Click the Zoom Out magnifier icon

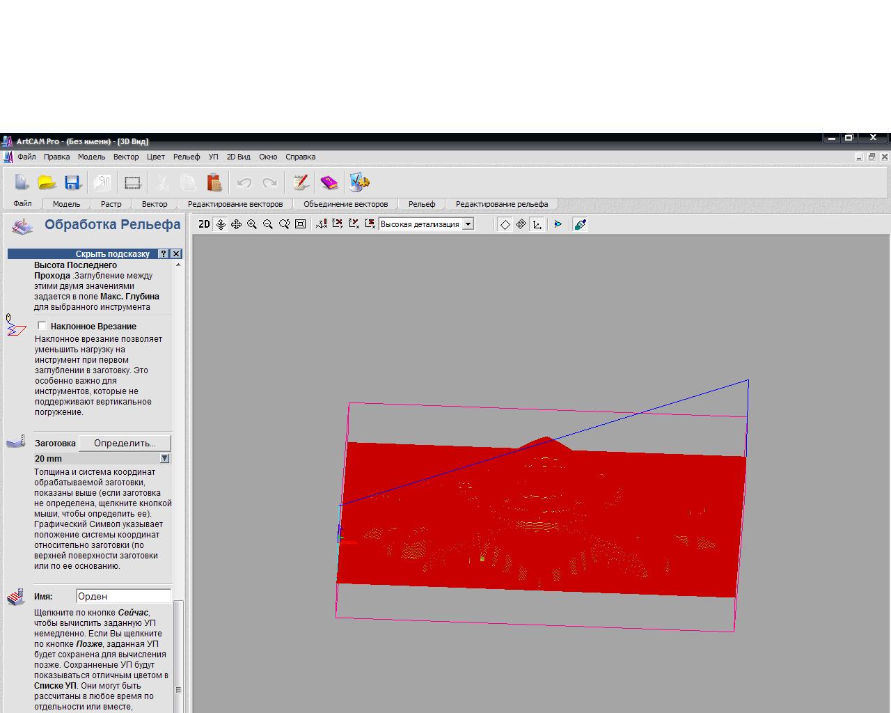pos(268,224)
